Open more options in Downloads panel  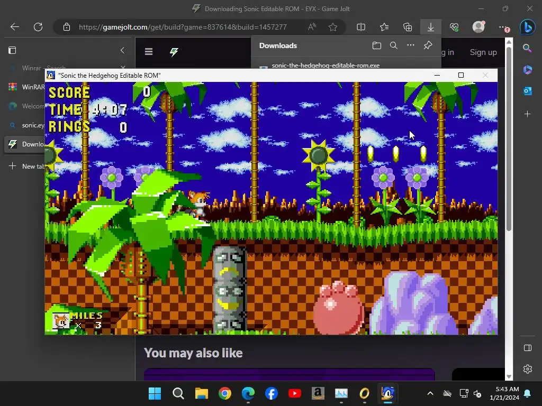410,45
